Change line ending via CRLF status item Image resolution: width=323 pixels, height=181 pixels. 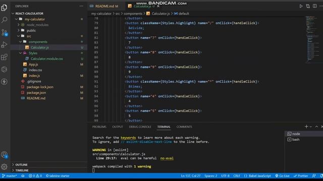click(237, 176)
